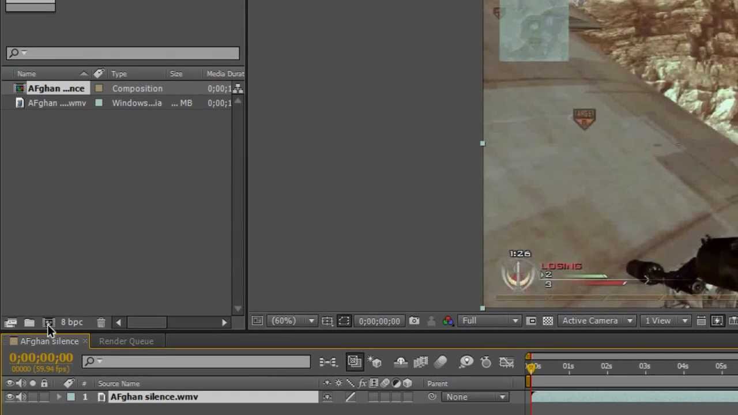Toggle quality switch on layer 1
The image size is (738, 415).
tap(350, 397)
